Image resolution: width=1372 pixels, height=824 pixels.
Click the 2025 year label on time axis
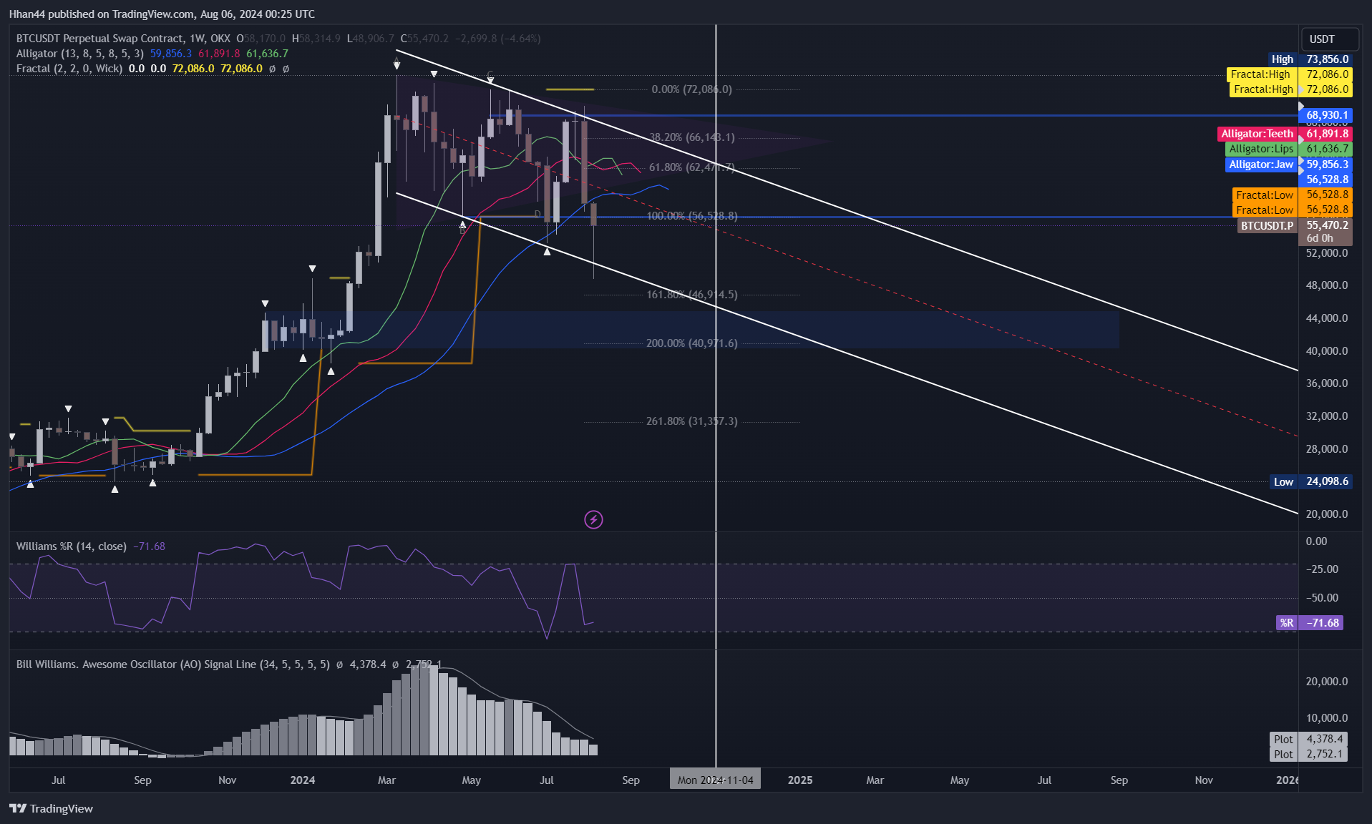(x=800, y=780)
